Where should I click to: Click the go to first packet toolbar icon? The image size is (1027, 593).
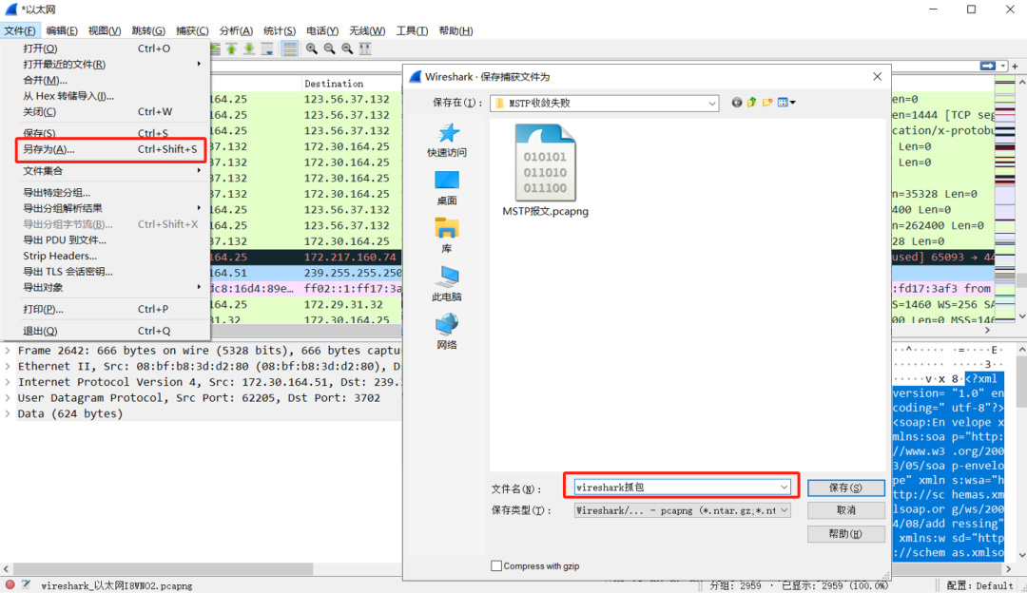tap(231, 49)
